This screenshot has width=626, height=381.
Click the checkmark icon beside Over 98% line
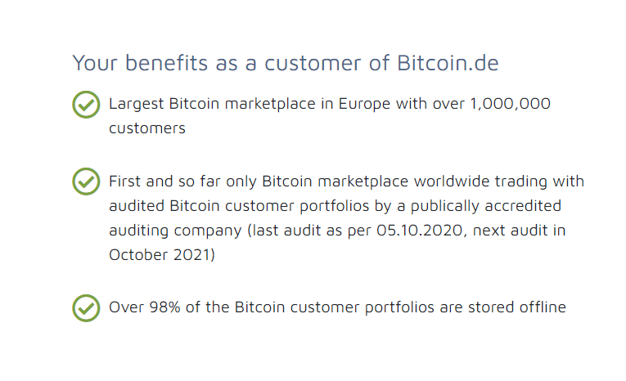[x=86, y=308]
